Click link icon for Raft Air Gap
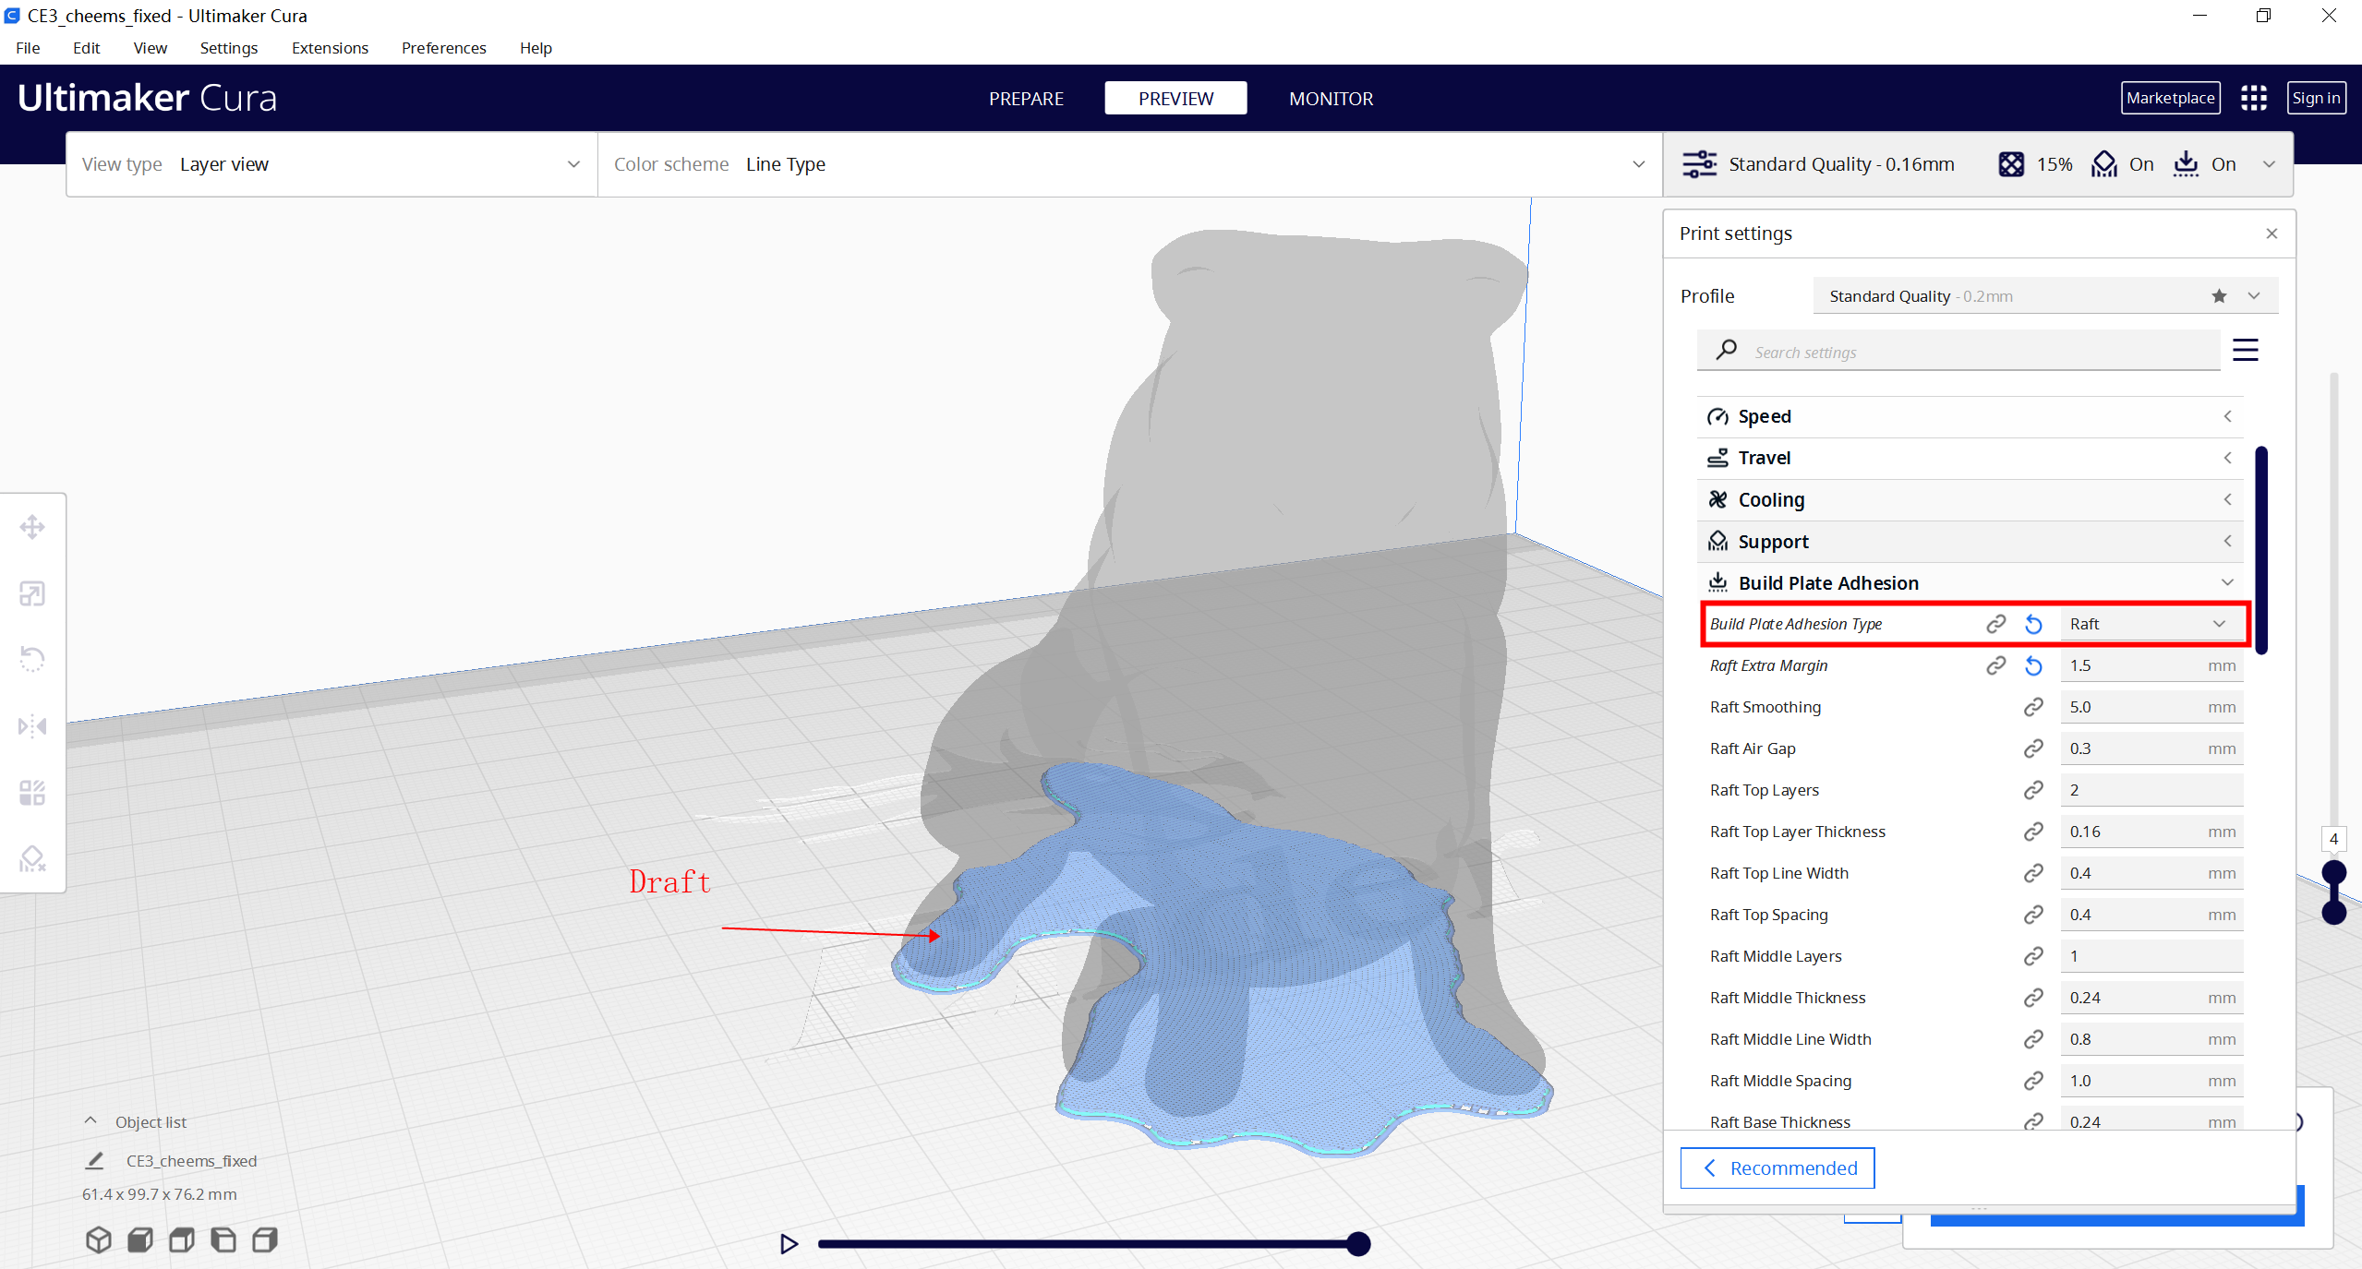The width and height of the screenshot is (2362, 1269). pyautogui.click(x=2033, y=749)
